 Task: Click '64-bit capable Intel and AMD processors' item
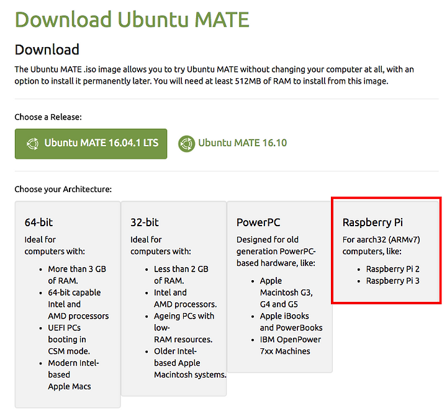[x=78, y=304]
